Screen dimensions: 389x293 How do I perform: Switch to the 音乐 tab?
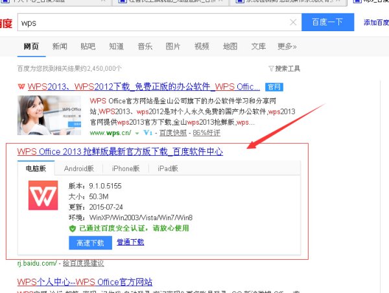[145, 47]
